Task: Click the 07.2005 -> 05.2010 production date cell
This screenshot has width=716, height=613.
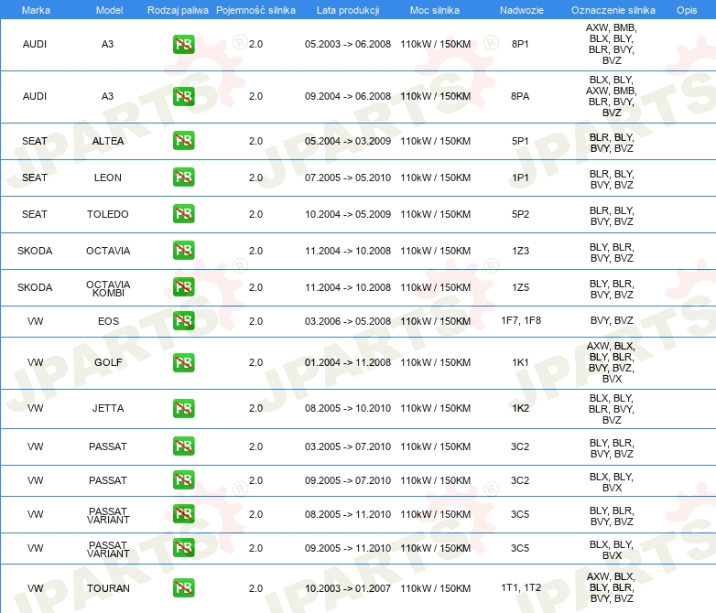Action: (347, 177)
